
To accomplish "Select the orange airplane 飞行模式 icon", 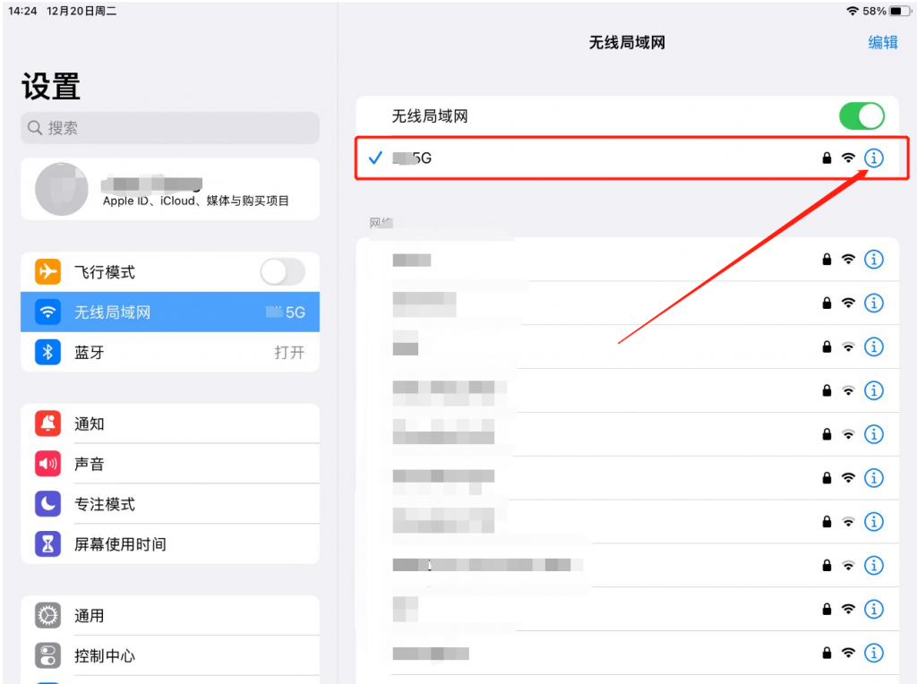I will click(x=47, y=272).
